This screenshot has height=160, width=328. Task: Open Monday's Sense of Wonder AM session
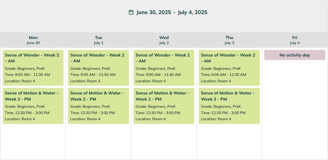point(33,68)
